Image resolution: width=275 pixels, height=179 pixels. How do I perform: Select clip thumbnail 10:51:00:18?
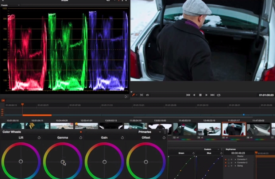click(13, 126)
